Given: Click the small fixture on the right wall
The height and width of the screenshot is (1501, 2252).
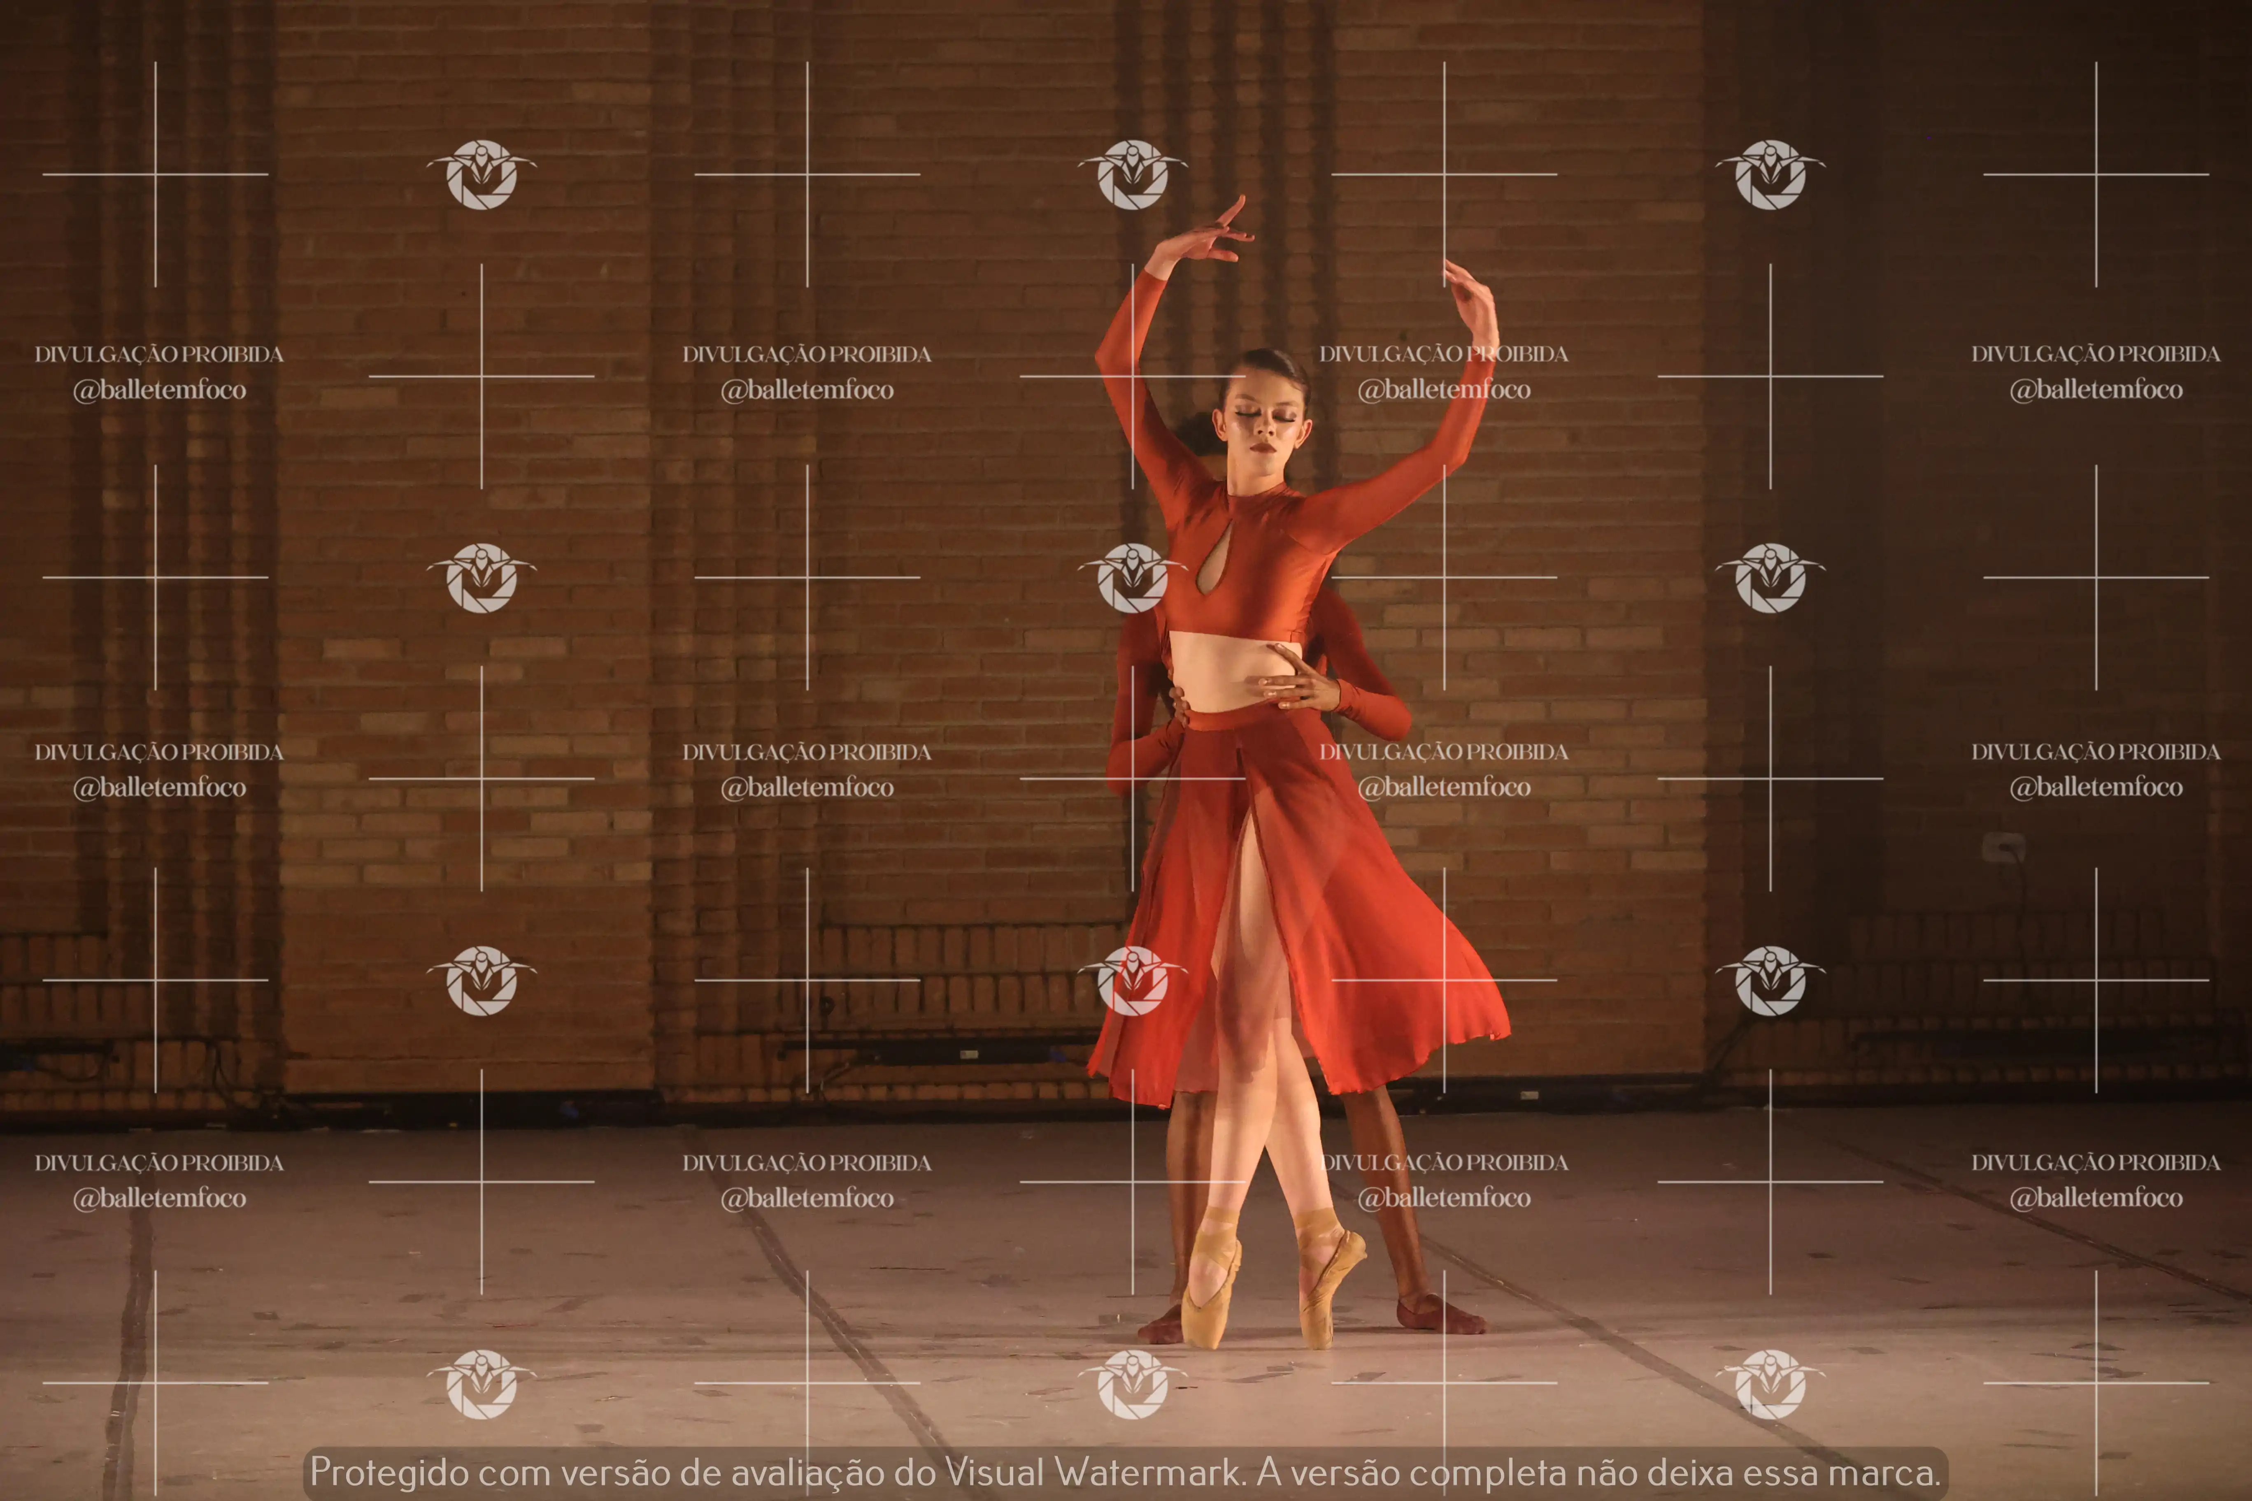Looking at the screenshot, I should pyautogui.click(x=2004, y=846).
